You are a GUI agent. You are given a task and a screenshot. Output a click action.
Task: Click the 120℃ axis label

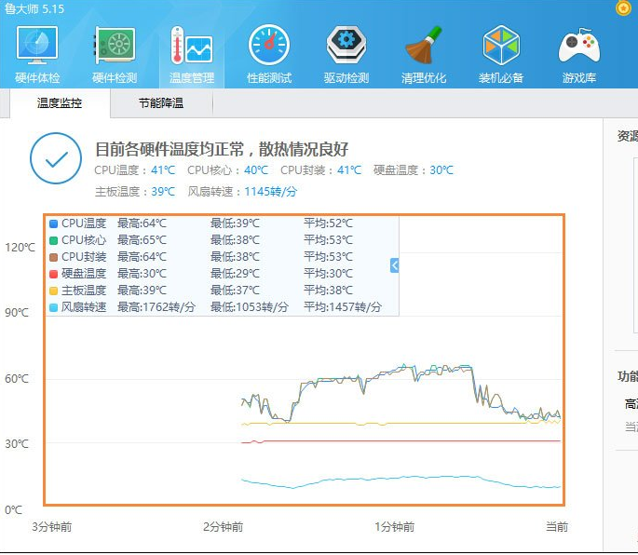[x=20, y=248]
